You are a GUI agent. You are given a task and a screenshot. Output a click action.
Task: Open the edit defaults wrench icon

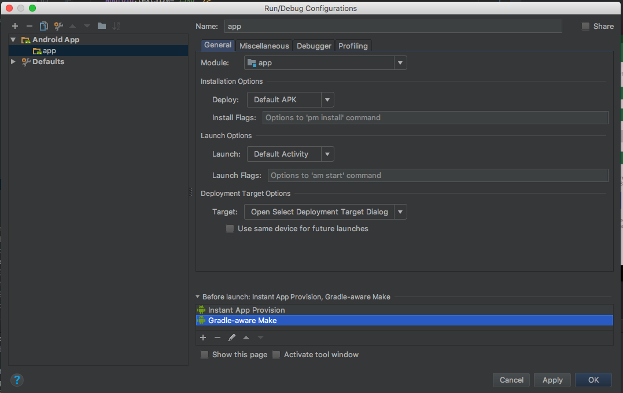coord(58,26)
